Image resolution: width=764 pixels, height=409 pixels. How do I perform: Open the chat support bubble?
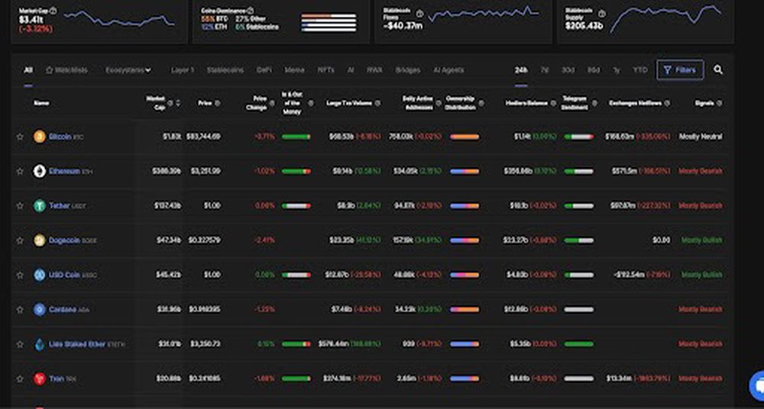tap(756, 385)
